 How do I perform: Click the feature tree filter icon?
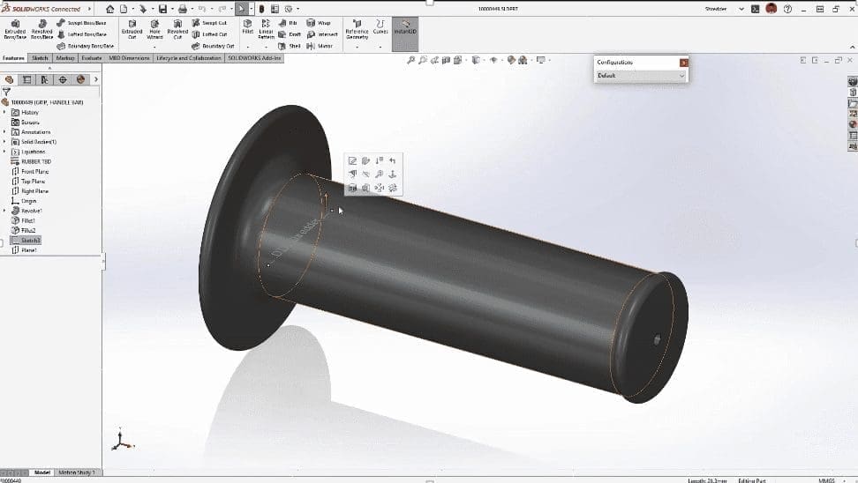tap(6, 92)
